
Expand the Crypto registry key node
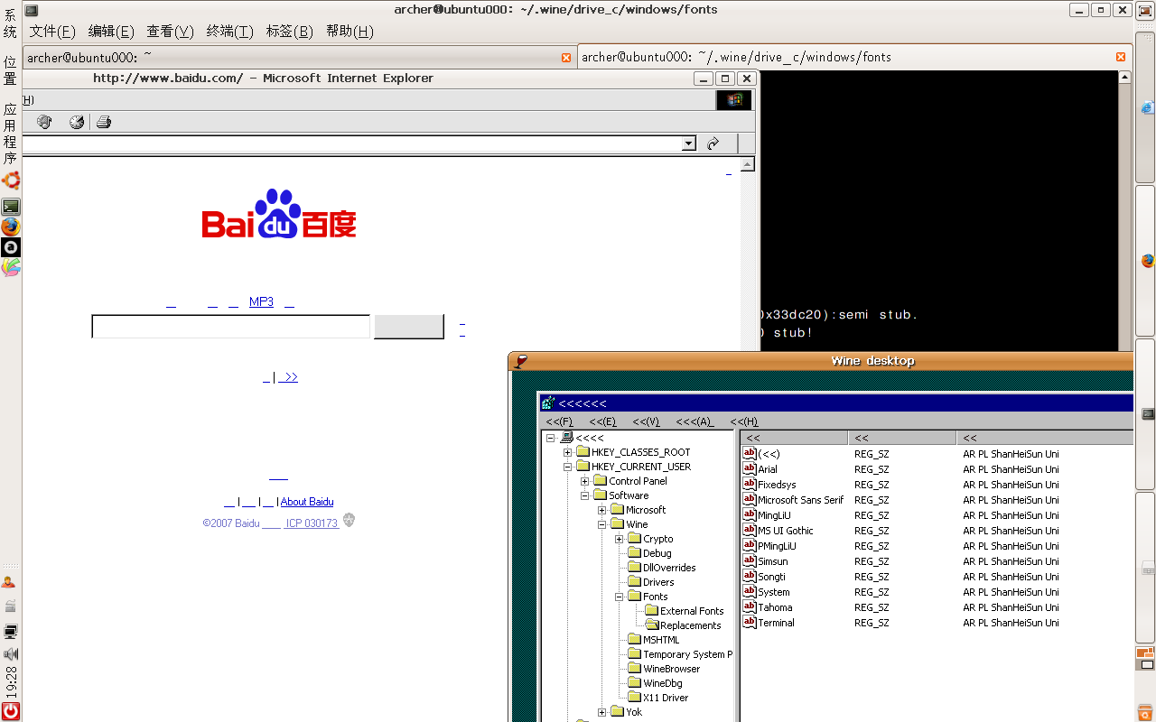(619, 539)
